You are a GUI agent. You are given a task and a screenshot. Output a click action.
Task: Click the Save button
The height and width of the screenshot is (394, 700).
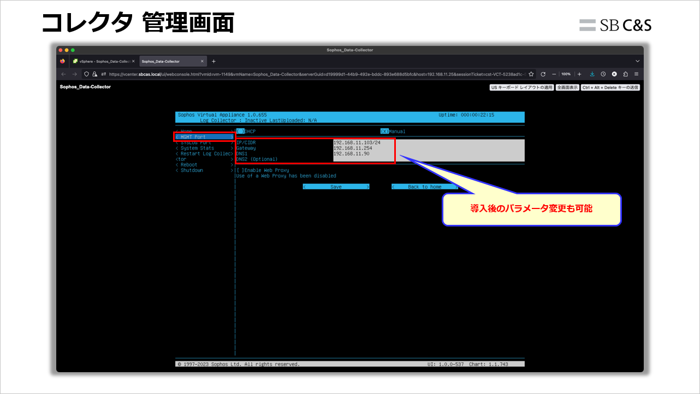336,187
